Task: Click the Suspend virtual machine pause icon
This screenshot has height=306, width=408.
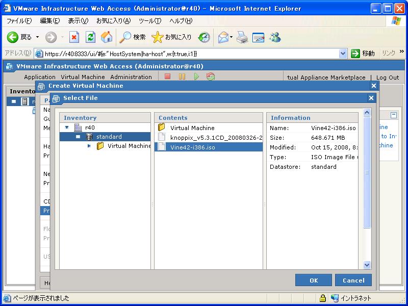Action: tap(182, 76)
